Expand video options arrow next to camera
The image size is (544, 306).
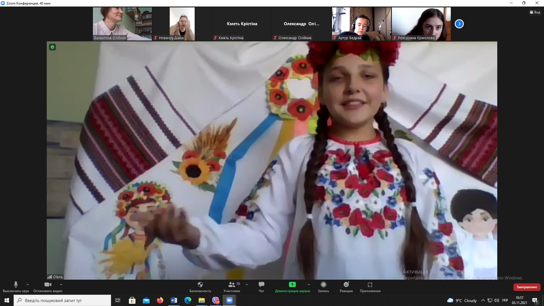click(61, 284)
